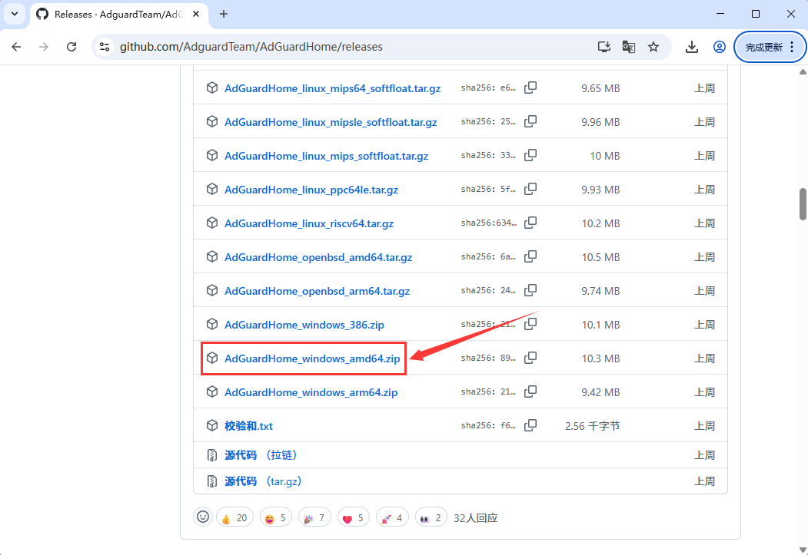The height and width of the screenshot is (555, 808).
Task: Open a new browser tab
Action: coord(224,15)
